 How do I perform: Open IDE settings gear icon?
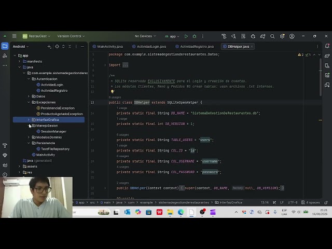coord(282,36)
